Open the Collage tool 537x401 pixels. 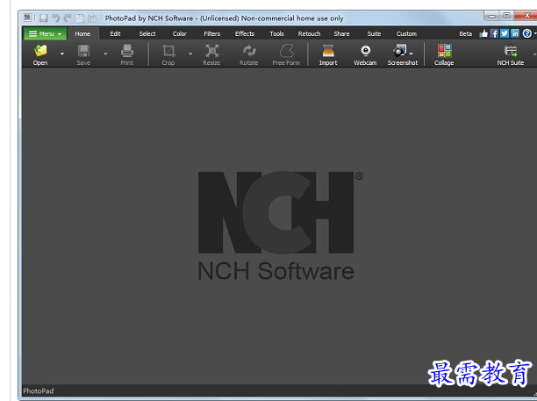tap(444, 54)
